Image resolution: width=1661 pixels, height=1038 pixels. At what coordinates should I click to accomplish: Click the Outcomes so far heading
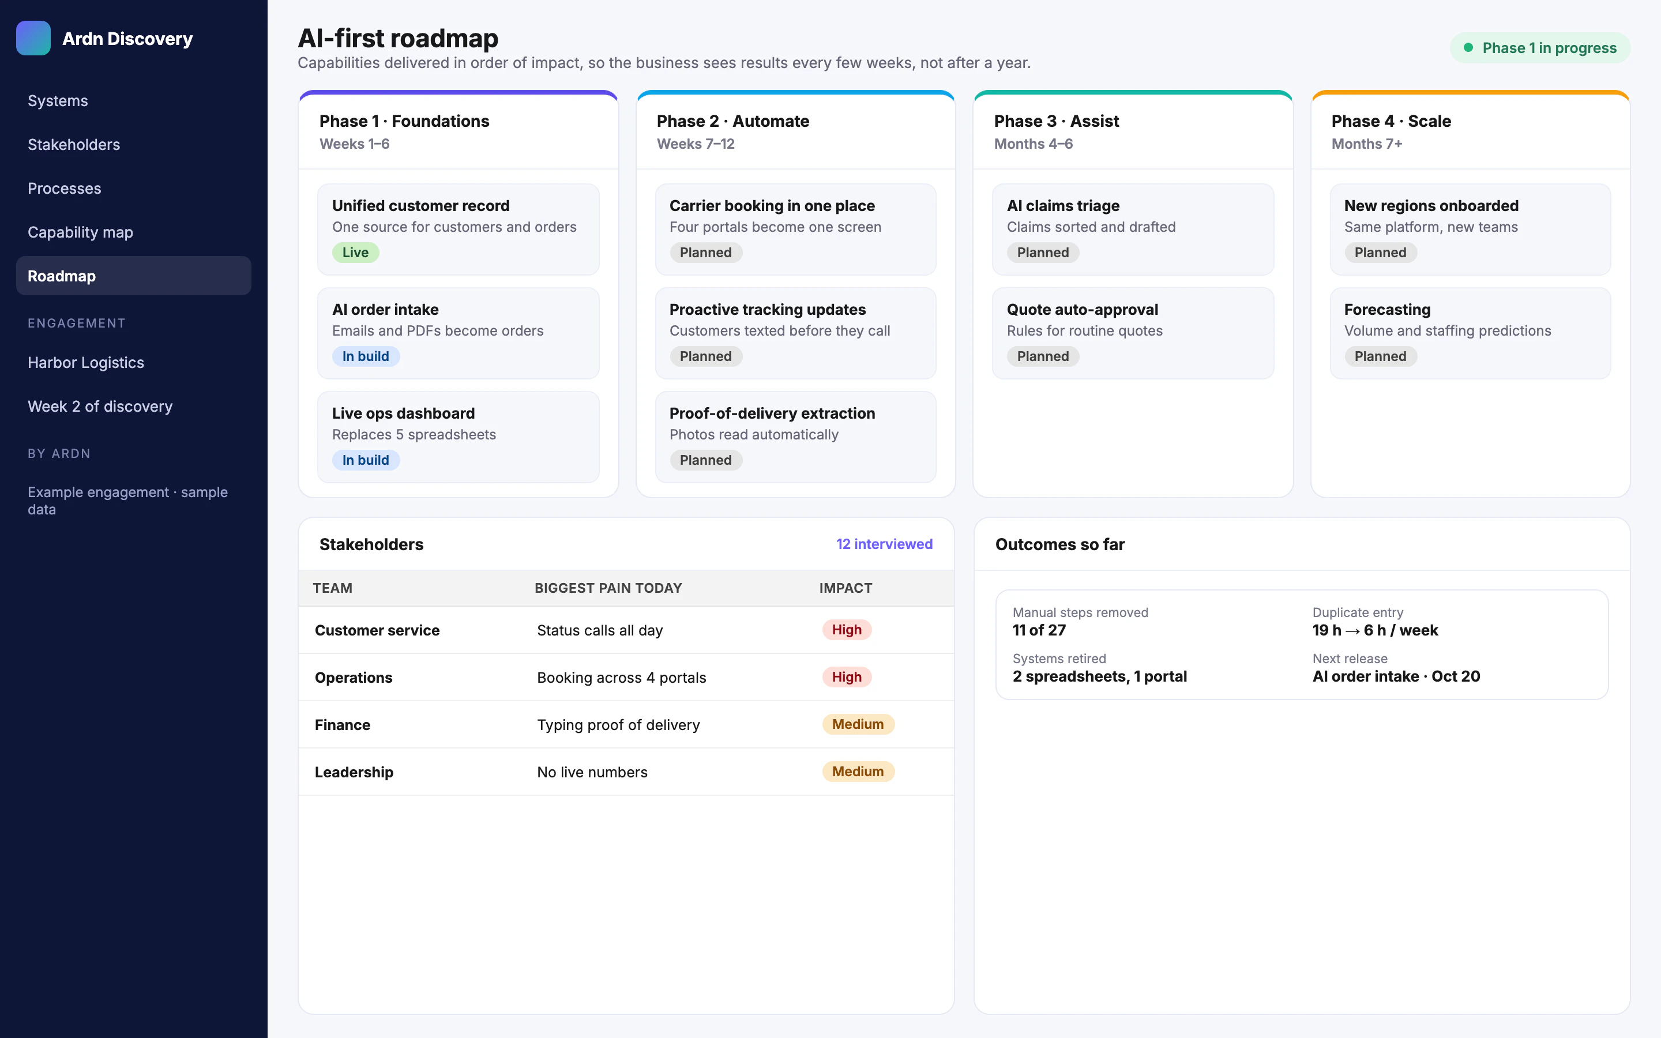coord(1059,544)
